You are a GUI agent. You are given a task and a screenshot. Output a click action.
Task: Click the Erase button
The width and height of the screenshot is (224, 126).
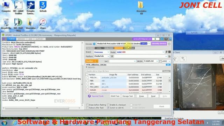[x=141, y=96]
